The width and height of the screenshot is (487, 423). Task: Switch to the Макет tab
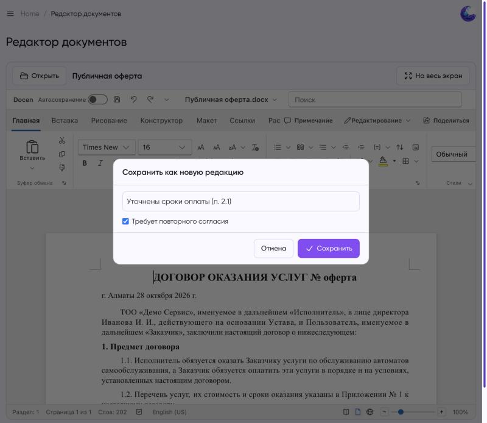[206, 120]
